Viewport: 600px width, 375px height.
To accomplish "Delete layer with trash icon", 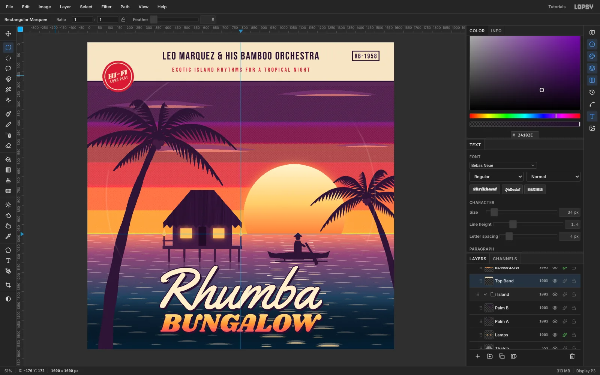I will click(572, 356).
